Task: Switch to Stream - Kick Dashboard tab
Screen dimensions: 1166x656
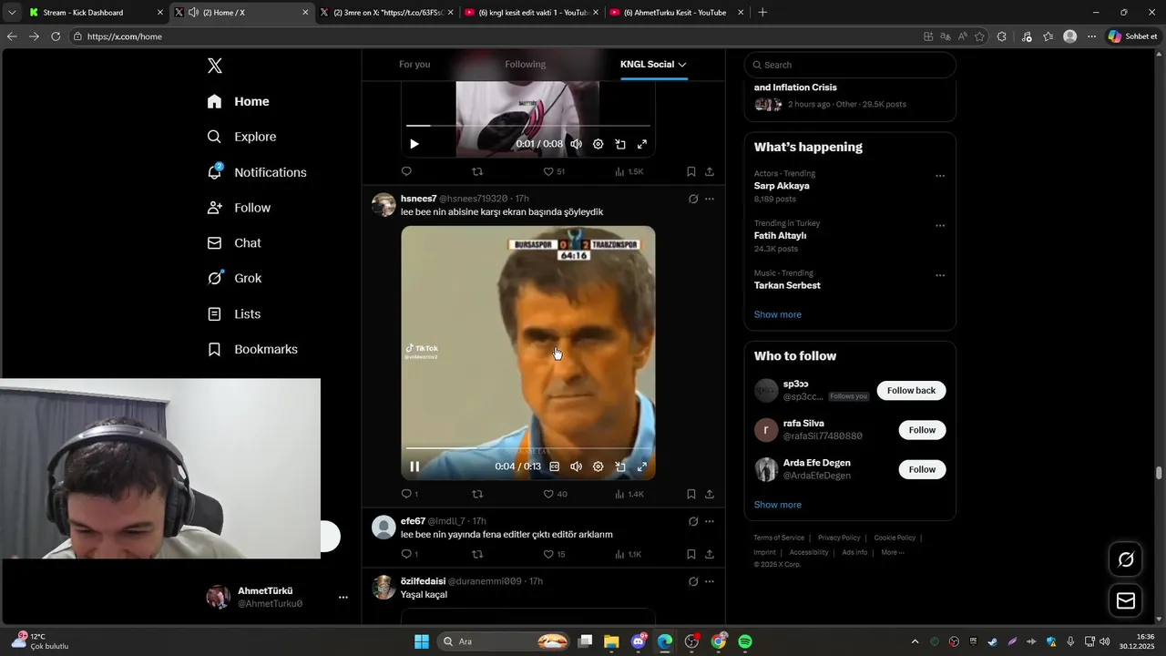Action: click(x=96, y=13)
